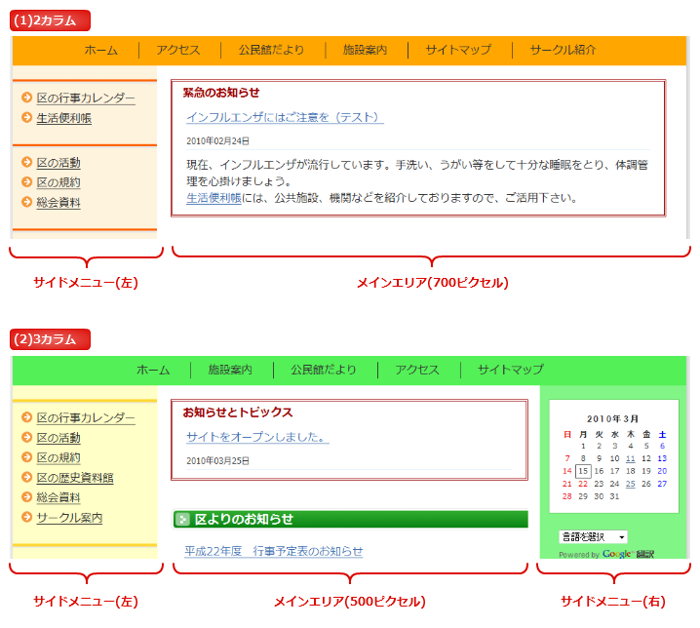Click the icon in 区よりのお知らせ heading
The height and width of the screenshot is (628, 700).
point(182,519)
